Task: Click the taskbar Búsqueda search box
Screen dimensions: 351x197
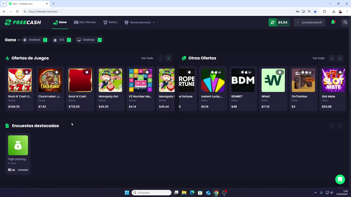Action: [151, 193]
